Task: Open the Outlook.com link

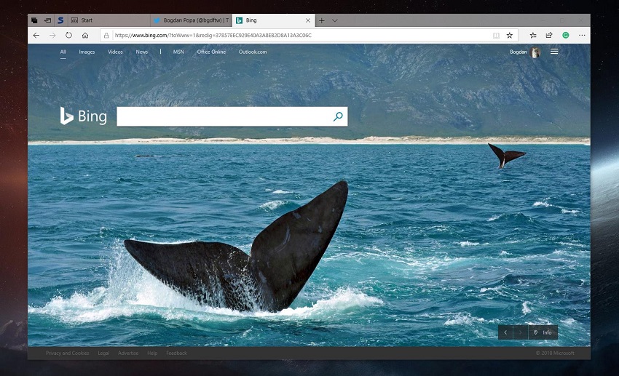Action: pos(253,52)
